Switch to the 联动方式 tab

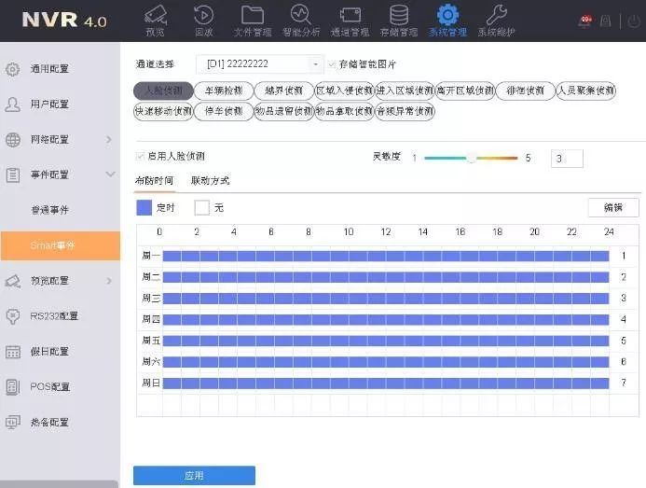(210, 180)
